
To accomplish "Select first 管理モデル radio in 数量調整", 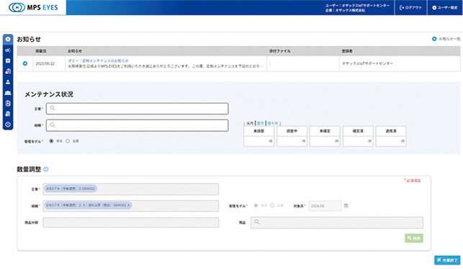I will click(x=256, y=206).
